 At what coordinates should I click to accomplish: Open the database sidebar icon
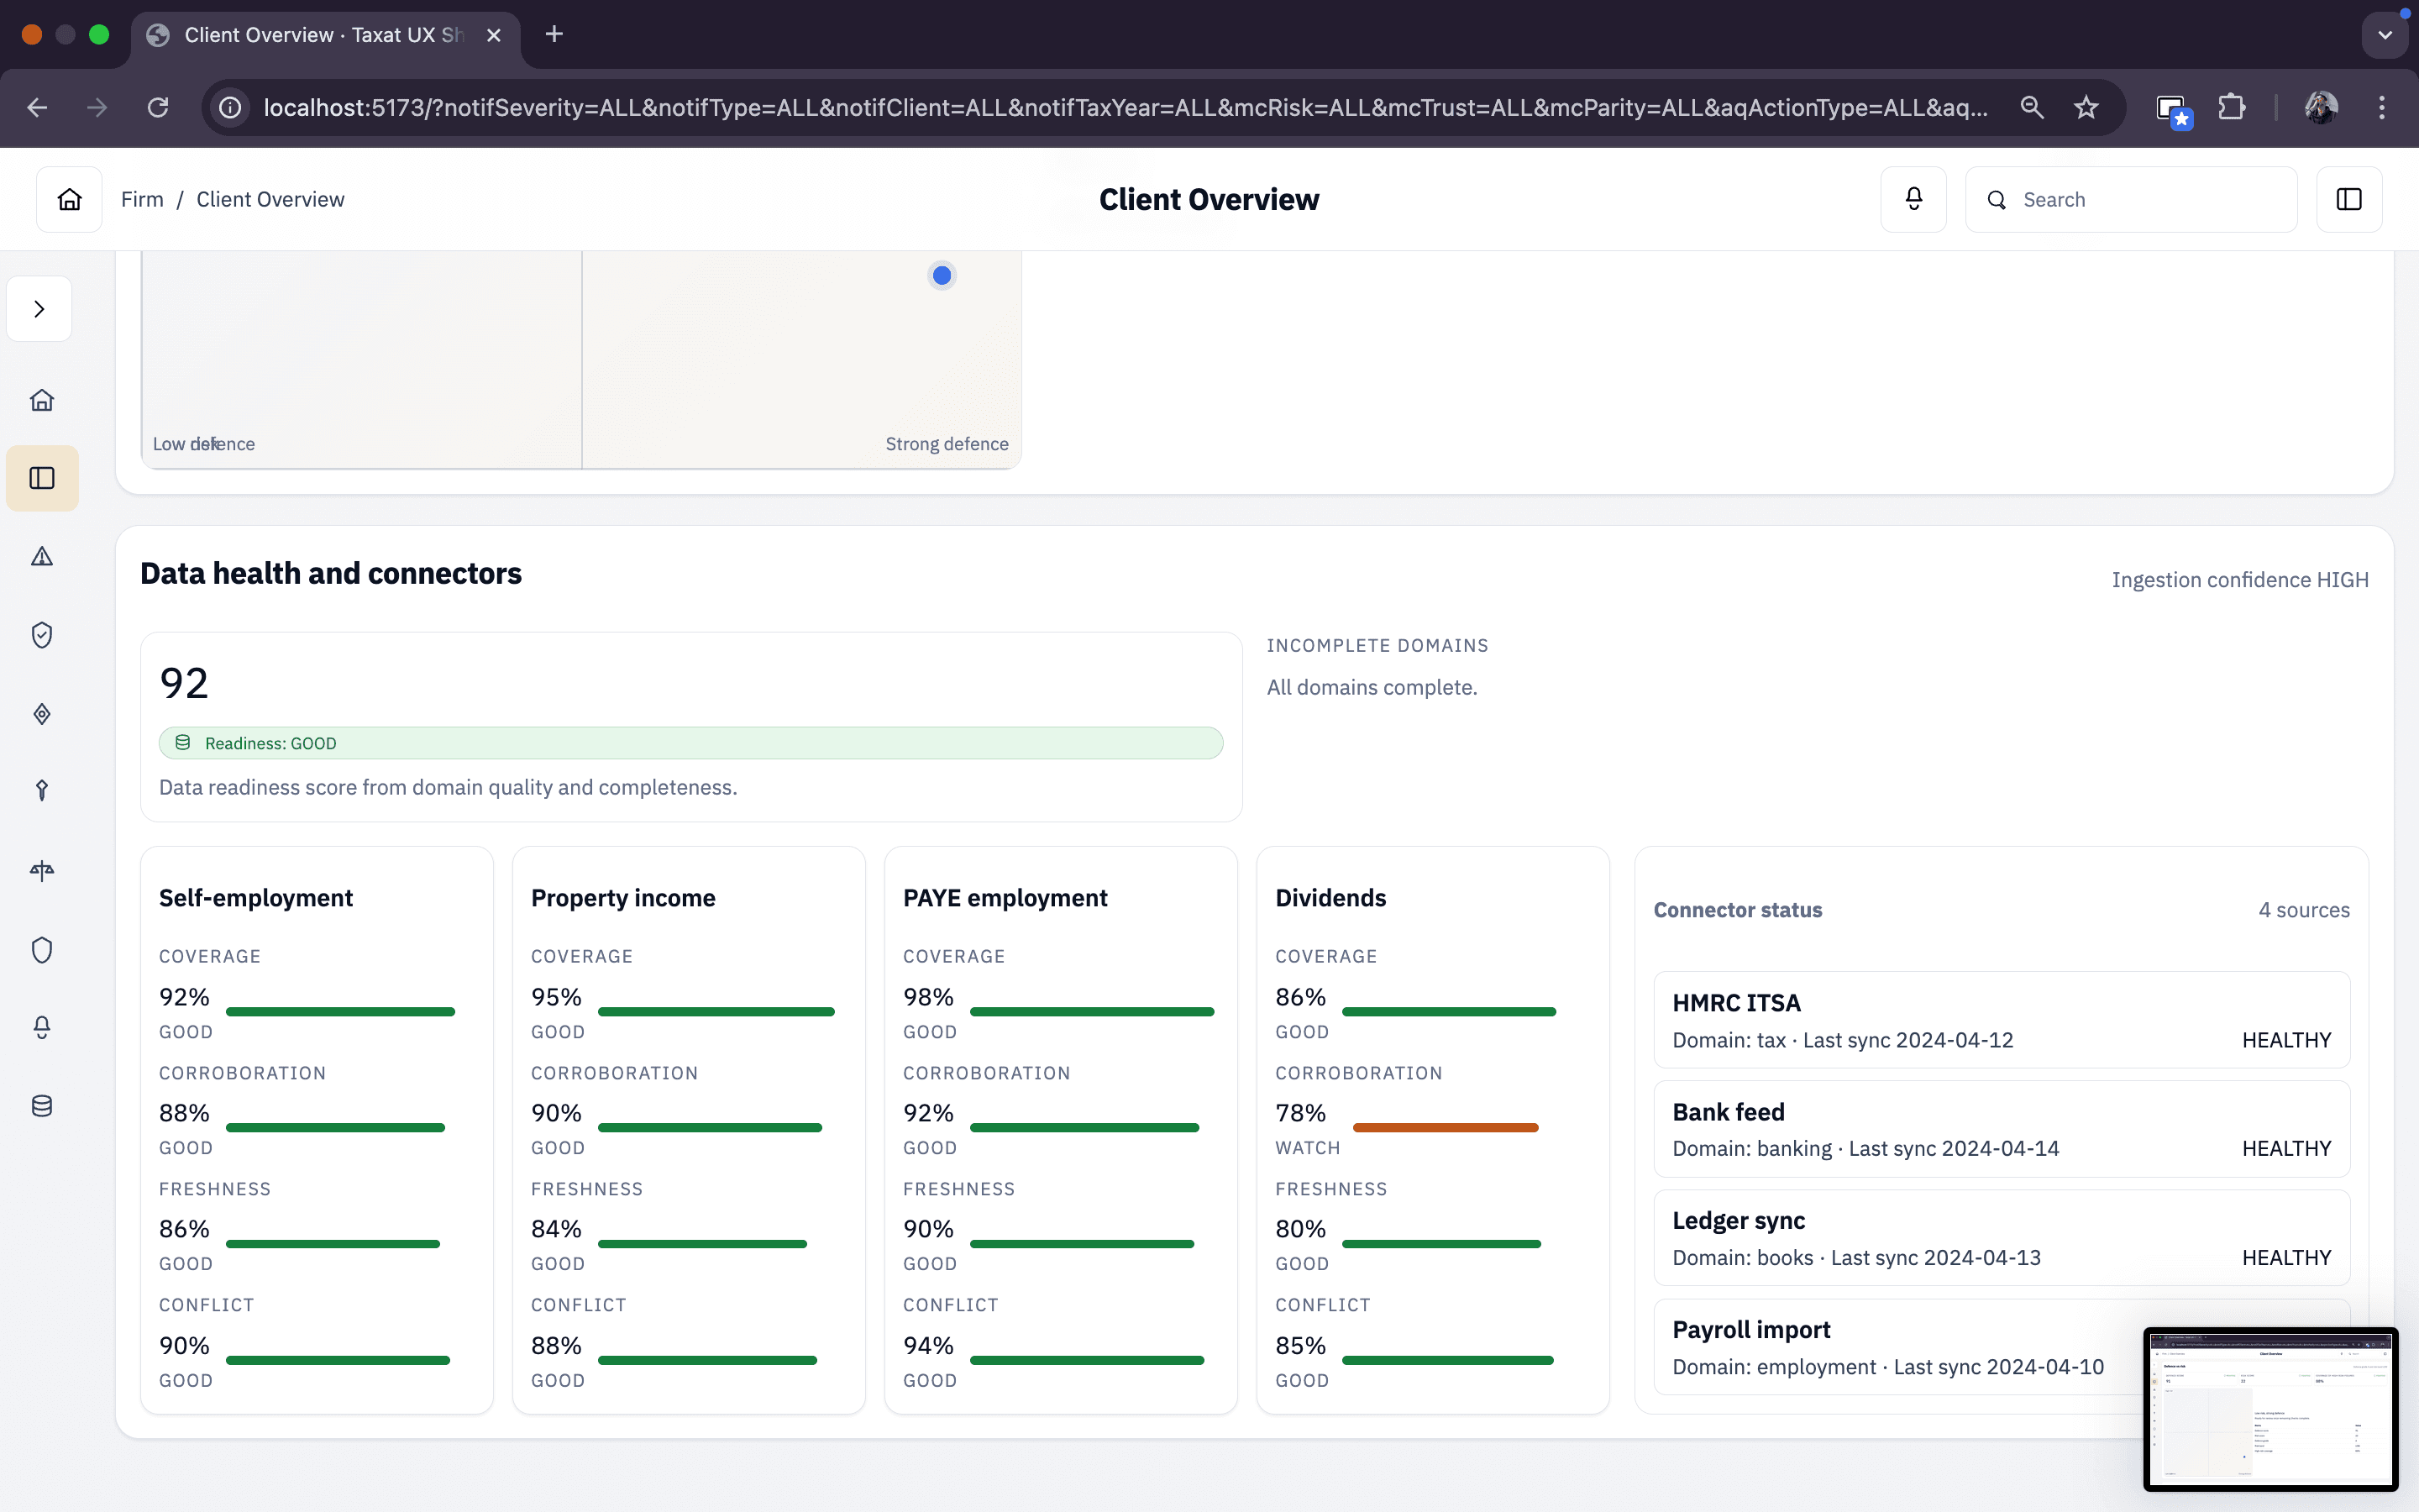(42, 1106)
